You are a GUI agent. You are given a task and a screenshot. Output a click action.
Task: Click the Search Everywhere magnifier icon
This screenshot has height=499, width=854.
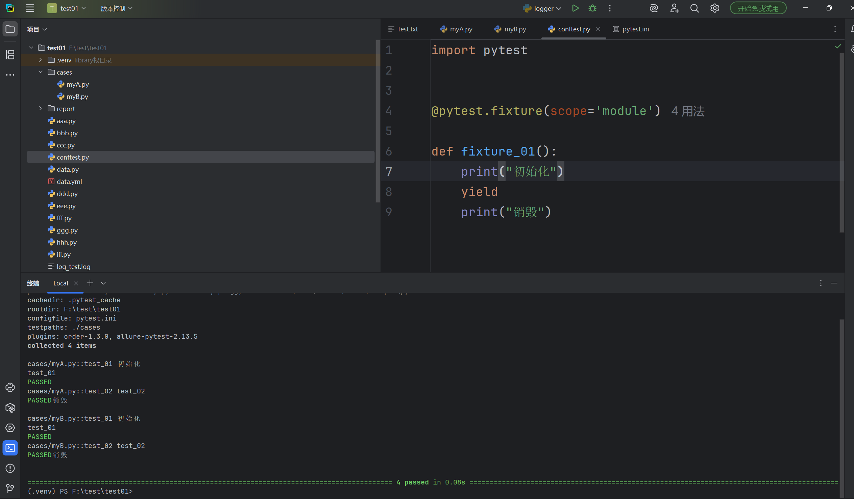pyautogui.click(x=694, y=8)
